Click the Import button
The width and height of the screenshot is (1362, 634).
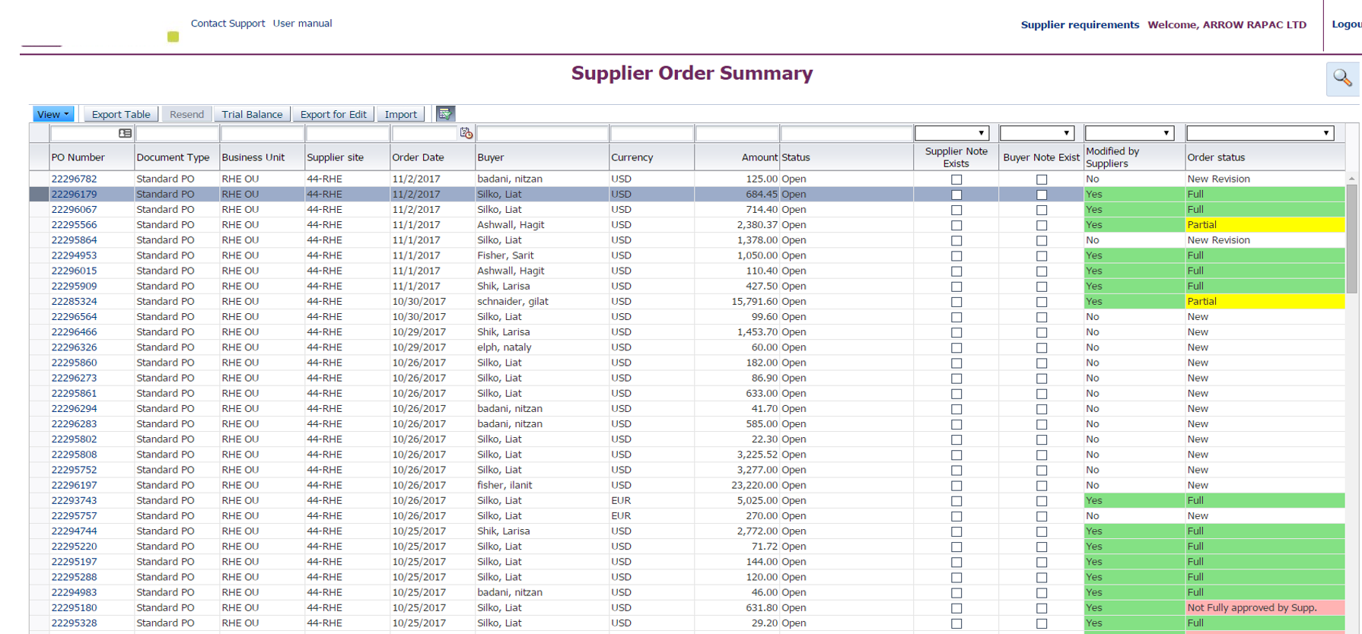tap(400, 114)
